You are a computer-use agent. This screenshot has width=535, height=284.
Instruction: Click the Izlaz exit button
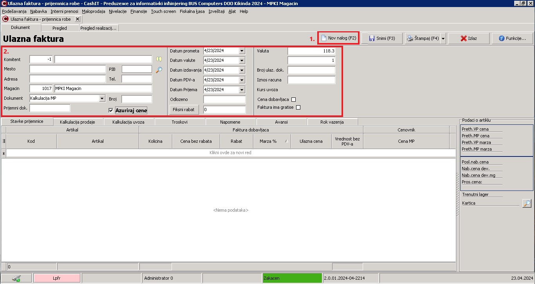(x=469, y=38)
